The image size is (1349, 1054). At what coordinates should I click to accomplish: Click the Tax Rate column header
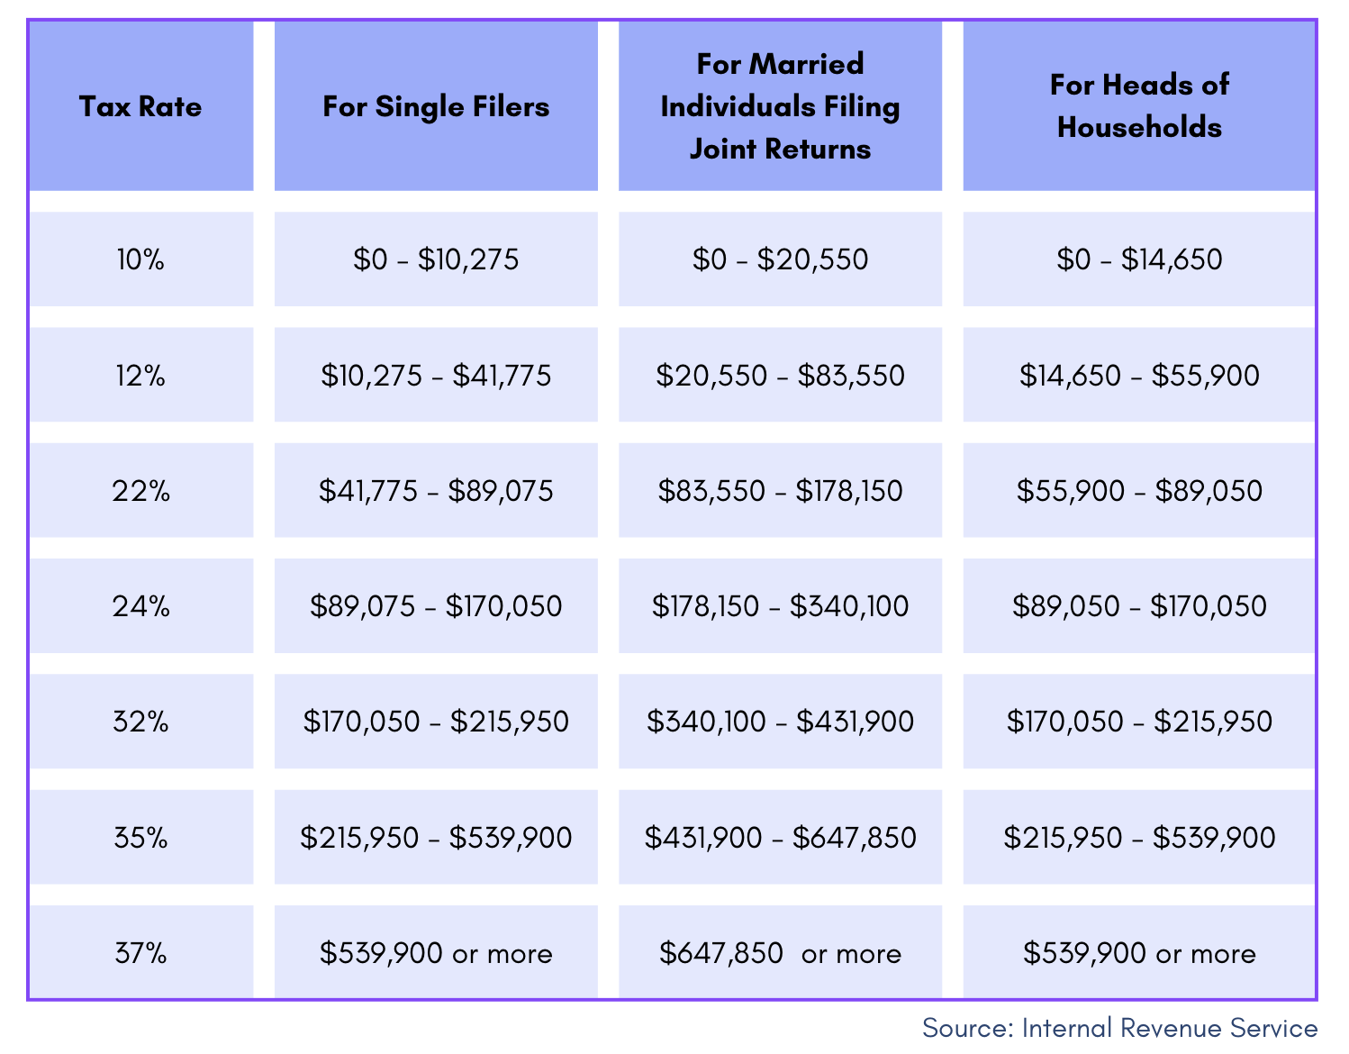point(141,106)
